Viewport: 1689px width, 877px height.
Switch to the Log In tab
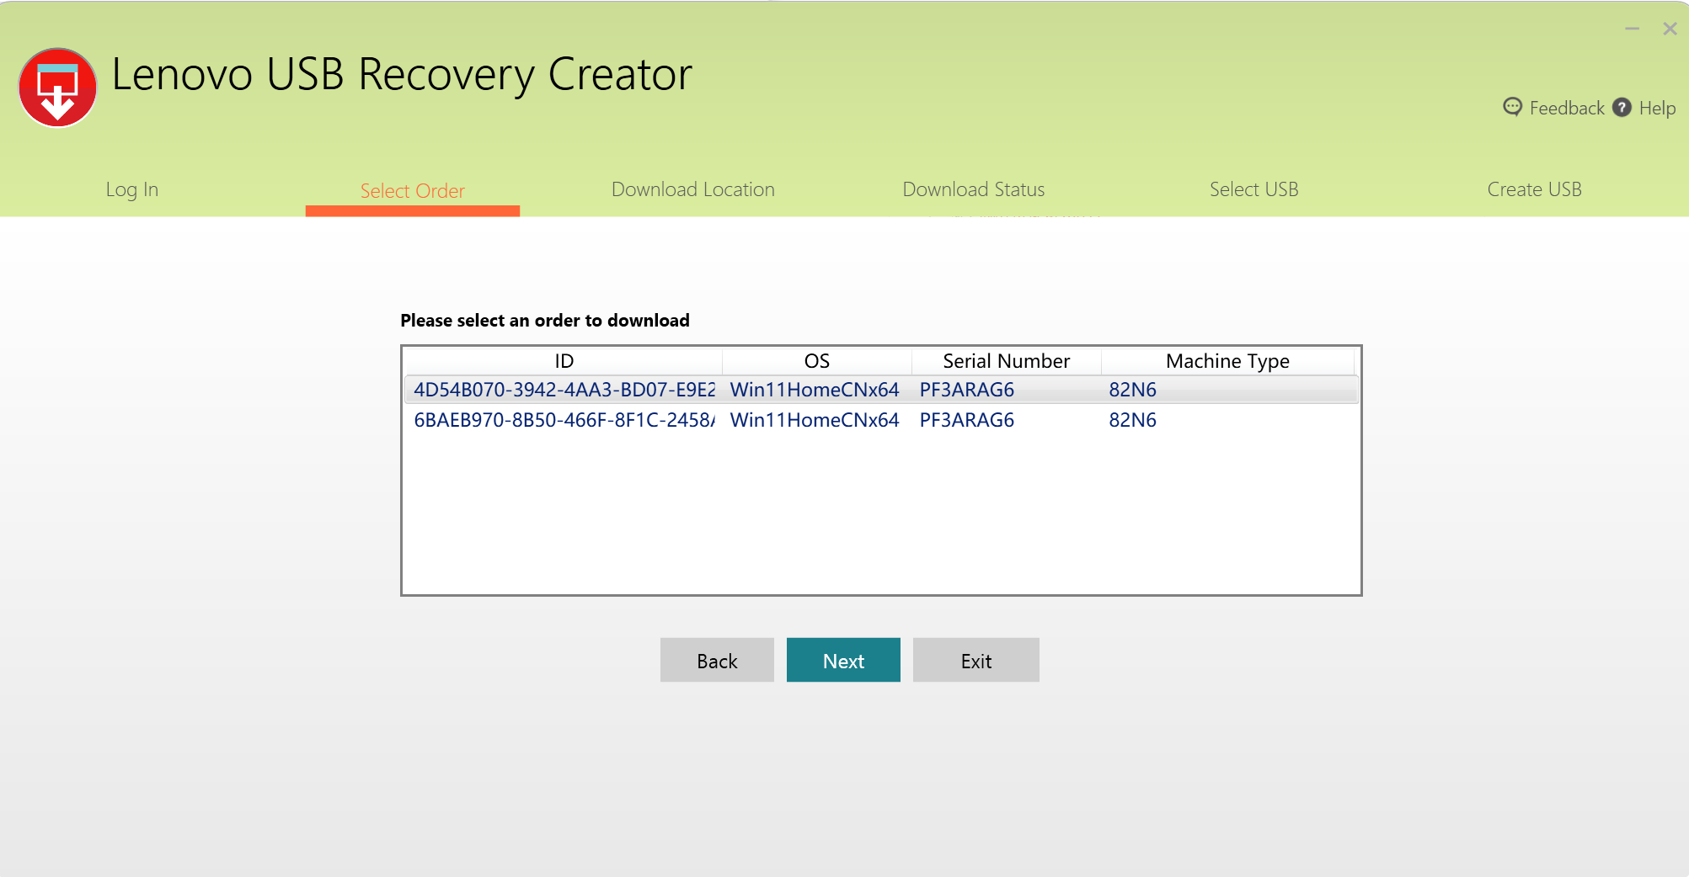click(x=132, y=190)
